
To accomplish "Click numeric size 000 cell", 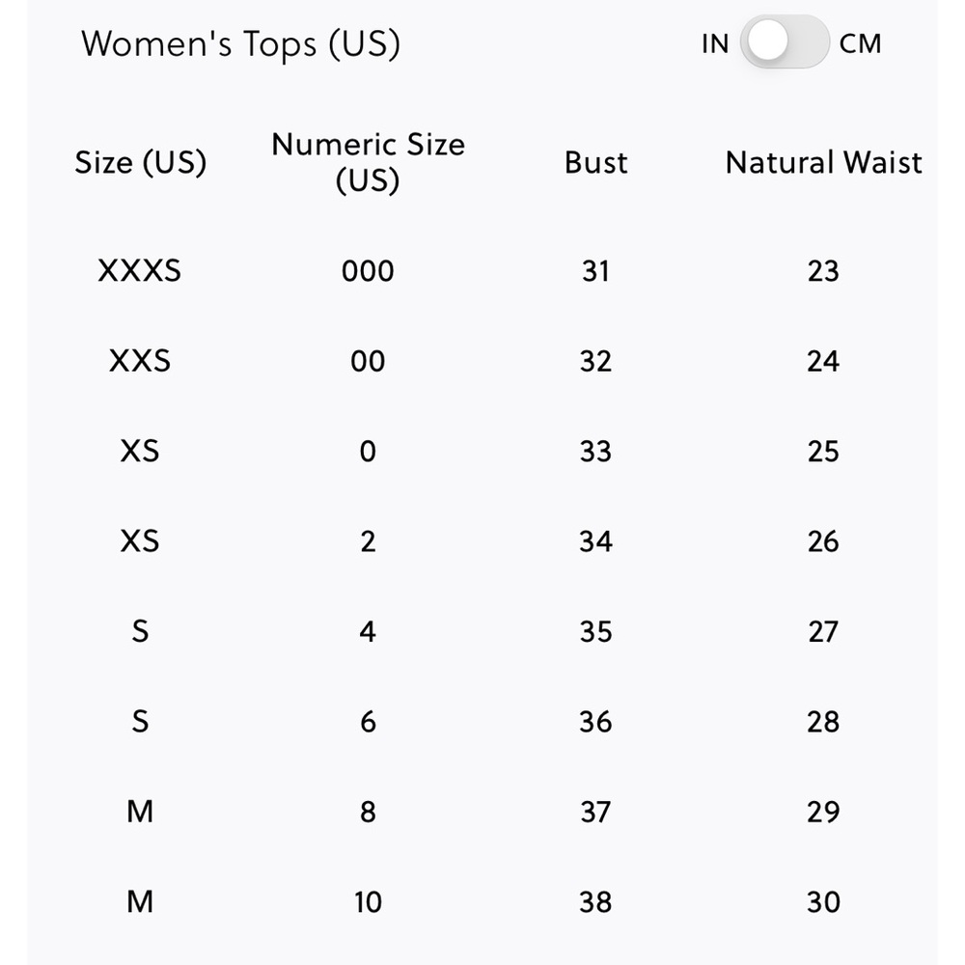I will [x=368, y=271].
